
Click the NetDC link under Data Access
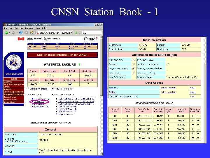click(x=112, y=92)
